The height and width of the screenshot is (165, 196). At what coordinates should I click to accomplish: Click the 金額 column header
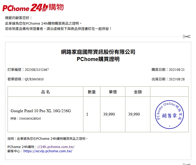click(x=138, y=92)
